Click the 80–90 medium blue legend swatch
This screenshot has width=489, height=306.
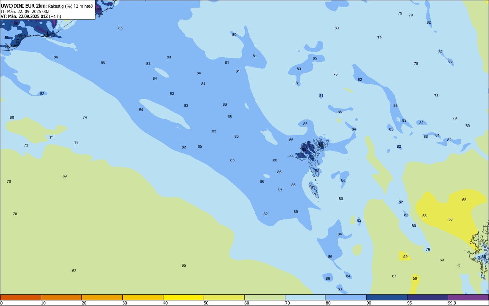(x=346, y=297)
